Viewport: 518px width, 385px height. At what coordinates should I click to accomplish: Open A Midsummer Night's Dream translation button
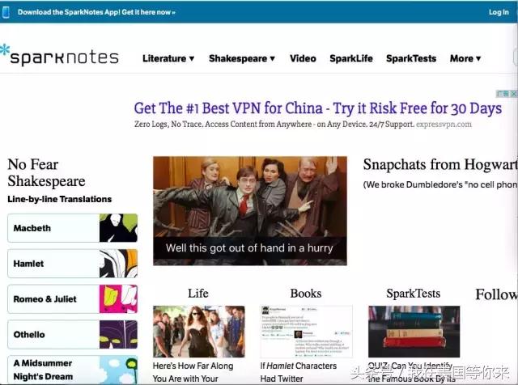[x=73, y=370]
